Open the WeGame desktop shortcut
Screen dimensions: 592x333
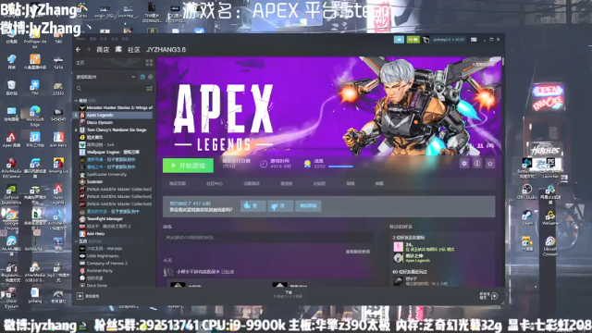click(x=550, y=218)
